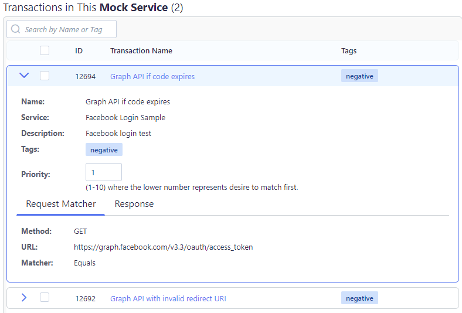Click the negative tag in details Tags

[x=104, y=150]
